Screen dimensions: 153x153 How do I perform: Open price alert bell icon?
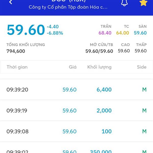[x=124, y=3]
